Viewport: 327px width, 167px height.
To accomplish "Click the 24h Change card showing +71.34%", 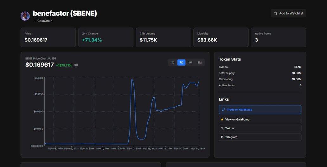I will 106,37.
